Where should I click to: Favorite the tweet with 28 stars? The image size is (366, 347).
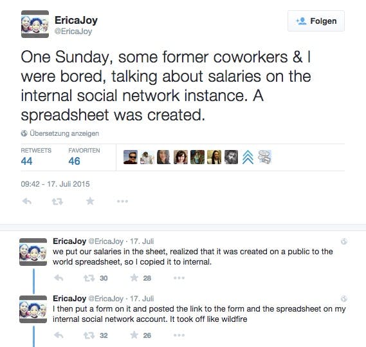134,277
